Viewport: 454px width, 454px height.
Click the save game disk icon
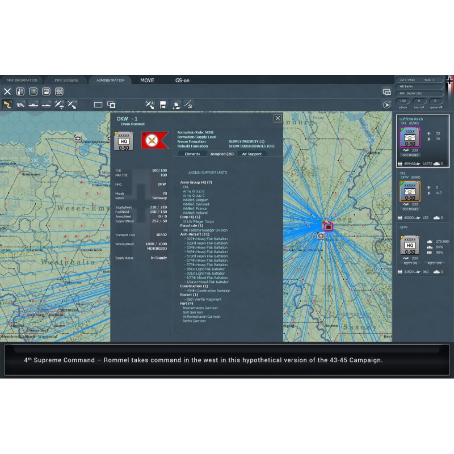click(x=47, y=91)
